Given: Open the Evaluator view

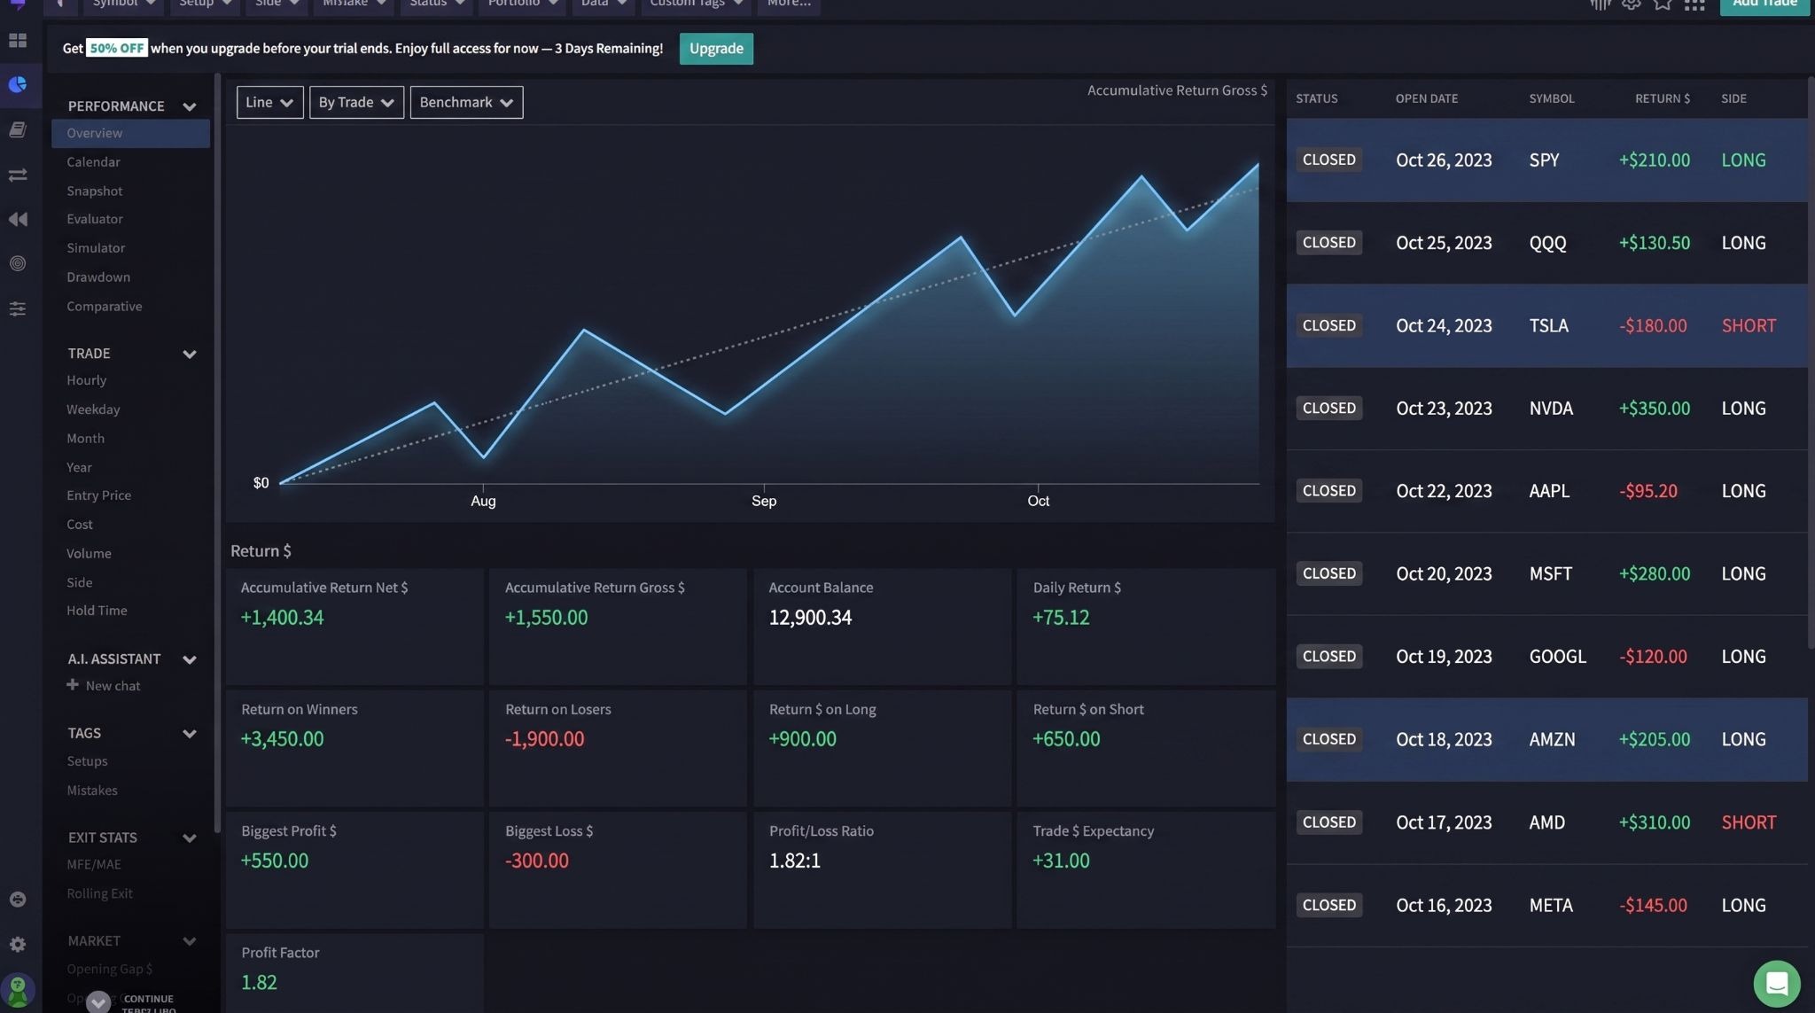Looking at the screenshot, I should [95, 219].
